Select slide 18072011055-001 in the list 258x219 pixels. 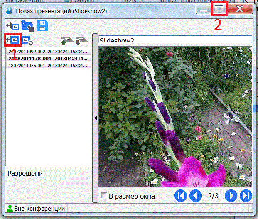pyautogui.click(x=49, y=66)
